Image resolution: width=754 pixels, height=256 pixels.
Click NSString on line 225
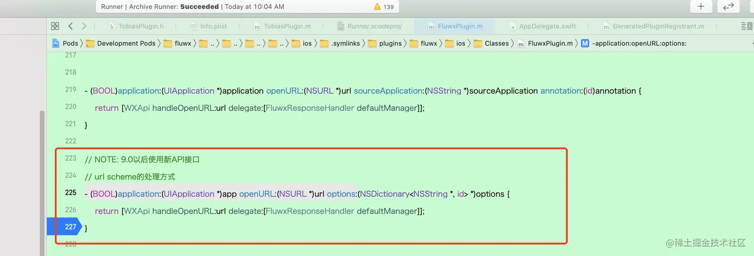430,194
